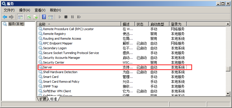Open the 操作(A) menu
Viewport: 232px width, 108px height.
[x=25, y=10]
